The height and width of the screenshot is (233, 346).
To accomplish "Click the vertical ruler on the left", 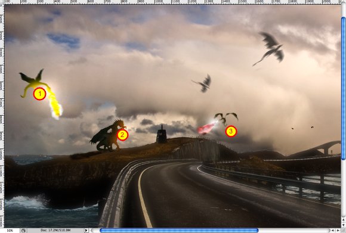I will [2, 116].
